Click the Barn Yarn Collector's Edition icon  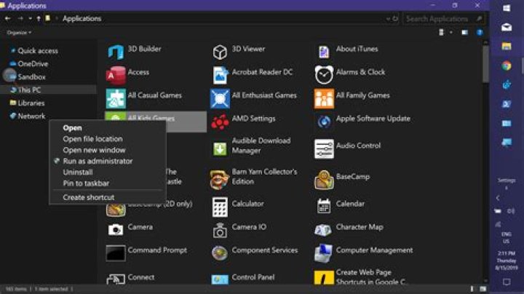point(220,180)
